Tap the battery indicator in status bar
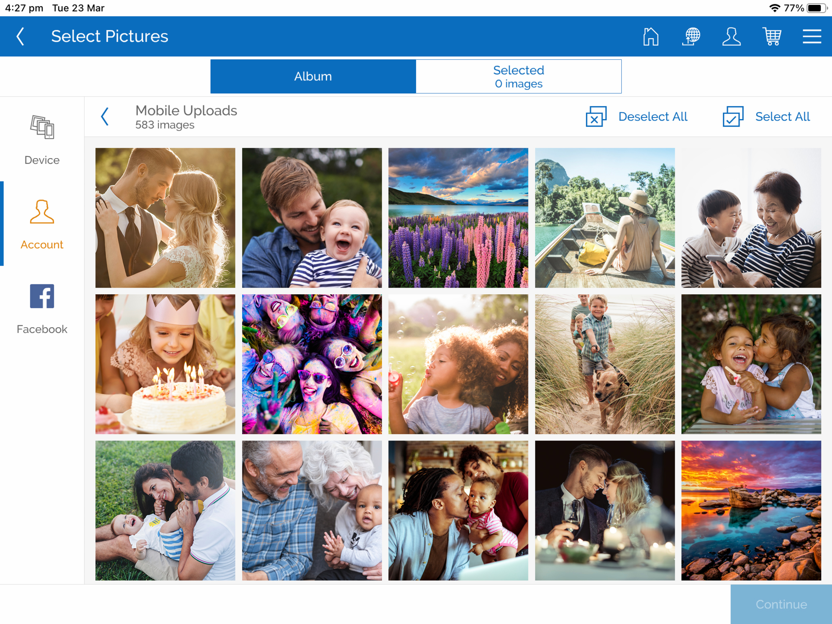The width and height of the screenshot is (832, 624). [816, 8]
